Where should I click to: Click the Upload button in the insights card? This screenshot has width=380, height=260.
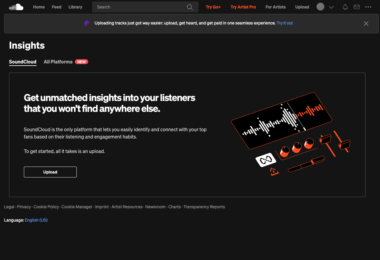(x=50, y=172)
